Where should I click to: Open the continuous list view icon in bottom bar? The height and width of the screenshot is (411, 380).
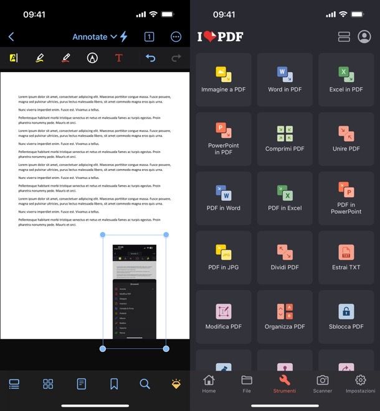(14, 384)
